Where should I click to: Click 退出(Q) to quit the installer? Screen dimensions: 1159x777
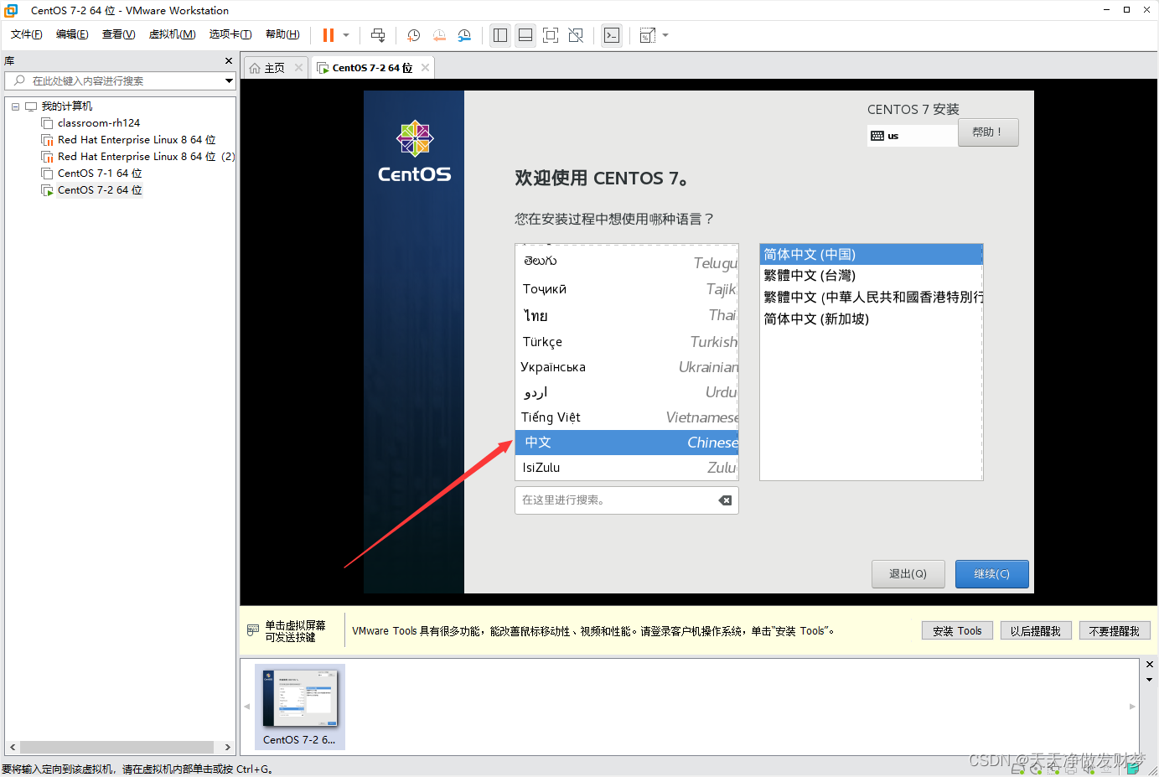tap(908, 574)
